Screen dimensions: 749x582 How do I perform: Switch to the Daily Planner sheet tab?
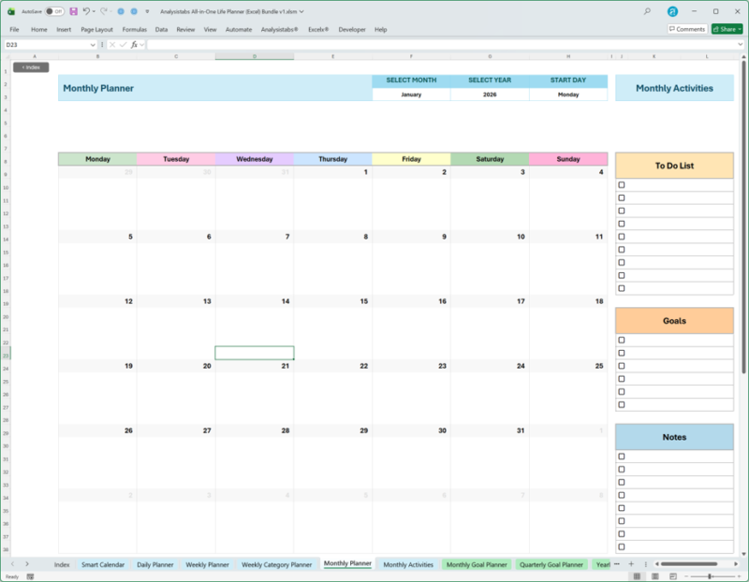156,564
